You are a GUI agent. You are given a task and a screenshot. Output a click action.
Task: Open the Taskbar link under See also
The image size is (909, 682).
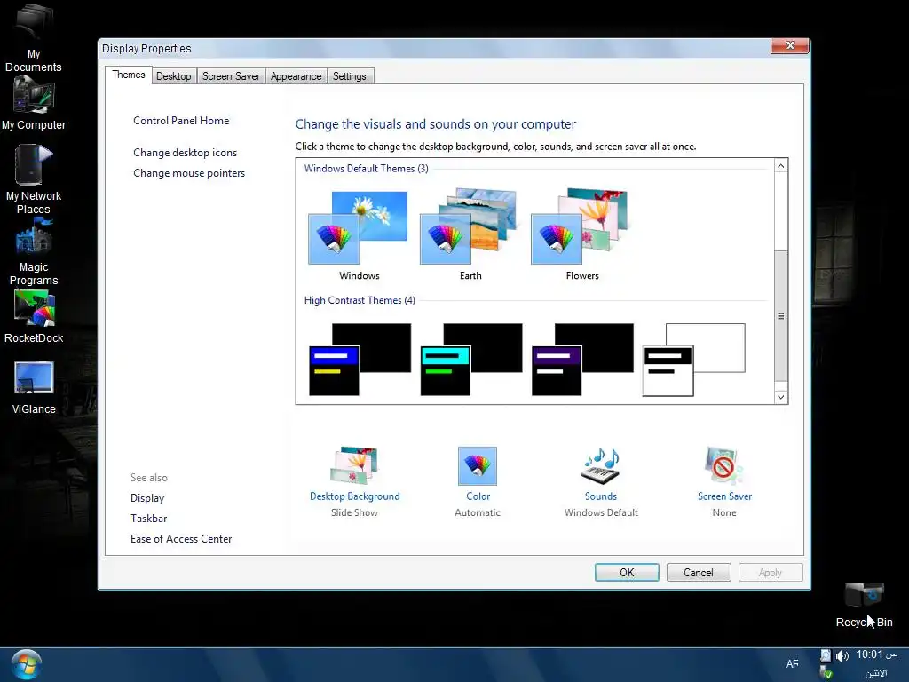[x=148, y=519]
